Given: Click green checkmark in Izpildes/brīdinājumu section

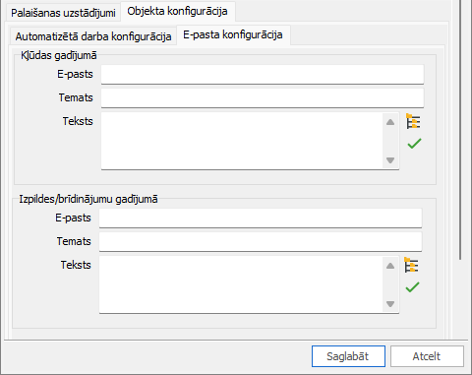Looking at the screenshot, I should pyautogui.click(x=412, y=287).
